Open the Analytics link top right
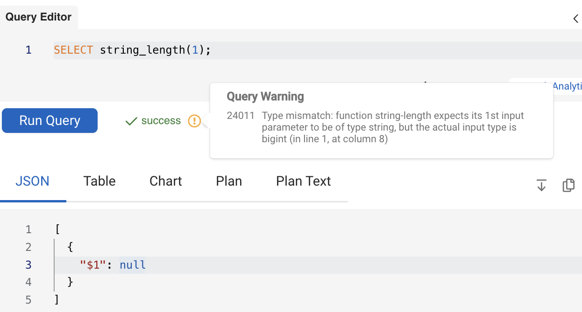The image size is (582, 312). coord(567,86)
